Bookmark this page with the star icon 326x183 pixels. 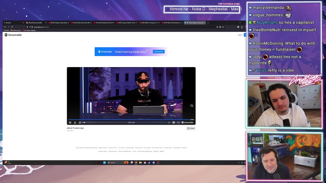(x=223, y=27)
